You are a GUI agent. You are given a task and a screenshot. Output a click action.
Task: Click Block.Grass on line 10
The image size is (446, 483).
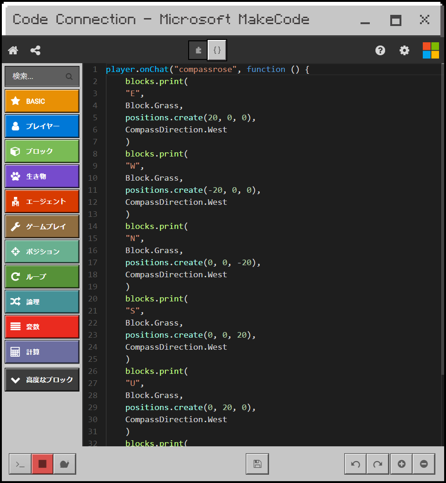click(x=152, y=178)
